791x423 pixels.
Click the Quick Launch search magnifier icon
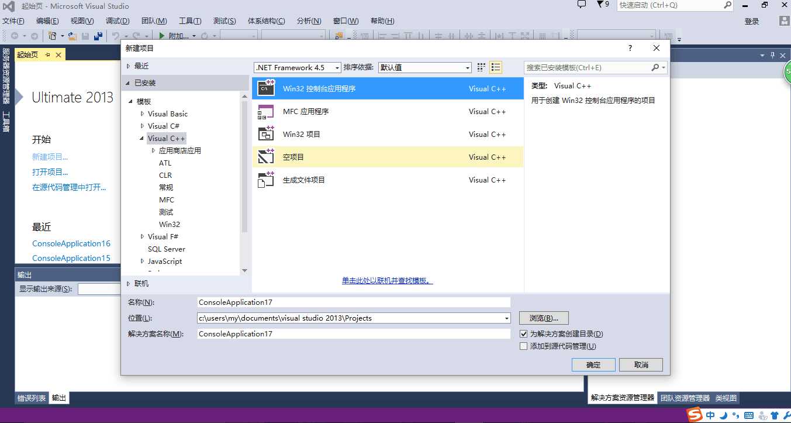tap(728, 5)
